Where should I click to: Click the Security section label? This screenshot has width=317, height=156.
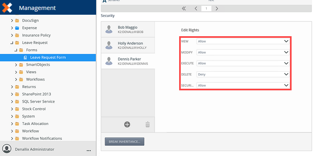point(108,16)
